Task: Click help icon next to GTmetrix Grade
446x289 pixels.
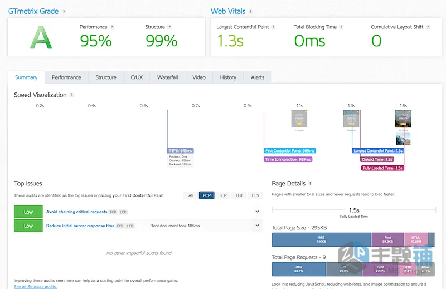Action: point(64,12)
